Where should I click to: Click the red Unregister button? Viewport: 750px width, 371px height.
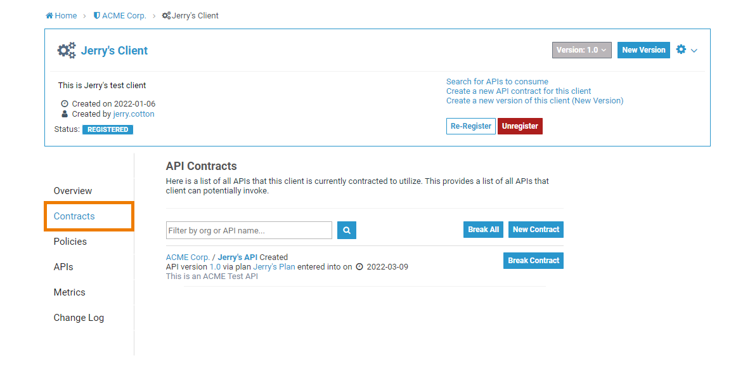[520, 126]
